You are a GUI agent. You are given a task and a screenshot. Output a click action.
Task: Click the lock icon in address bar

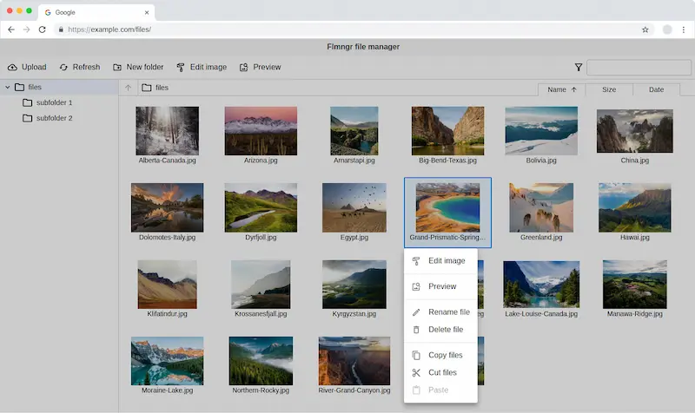click(61, 29)
